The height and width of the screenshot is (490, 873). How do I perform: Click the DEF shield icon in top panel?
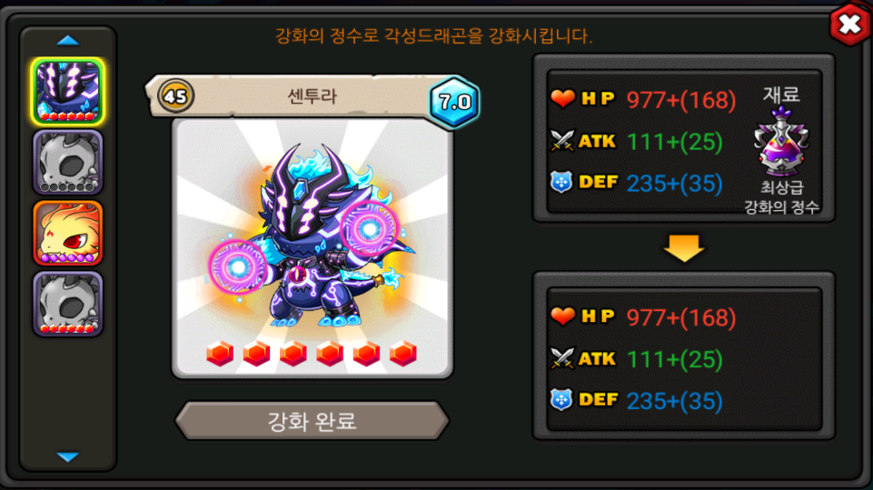point(561,183)
